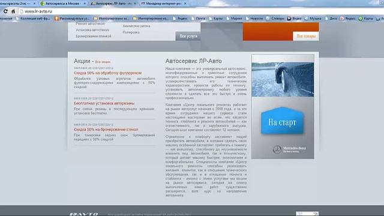The height and width of the screenshot is (216, 384).
Task: Click the 'Все товары' button
Action: pos(306,36)
